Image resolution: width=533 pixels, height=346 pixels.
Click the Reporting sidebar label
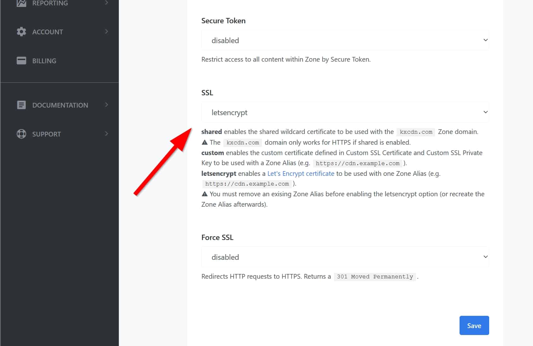[x=50, y=3]
